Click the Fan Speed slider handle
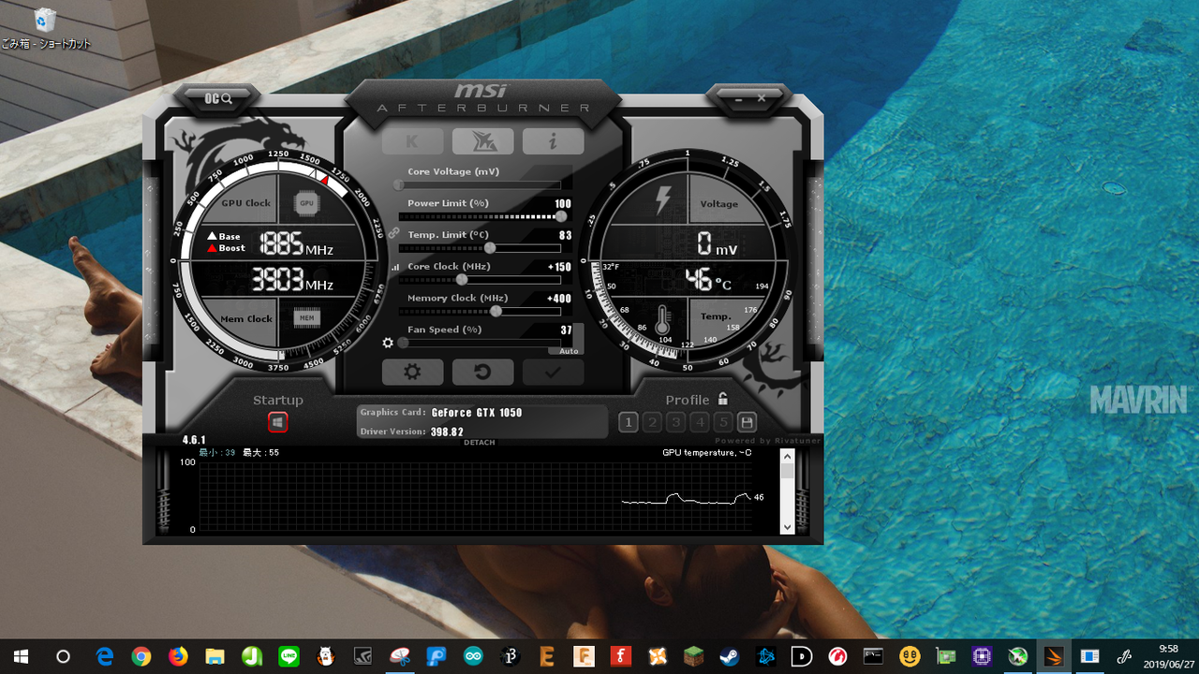 (403, 343)
